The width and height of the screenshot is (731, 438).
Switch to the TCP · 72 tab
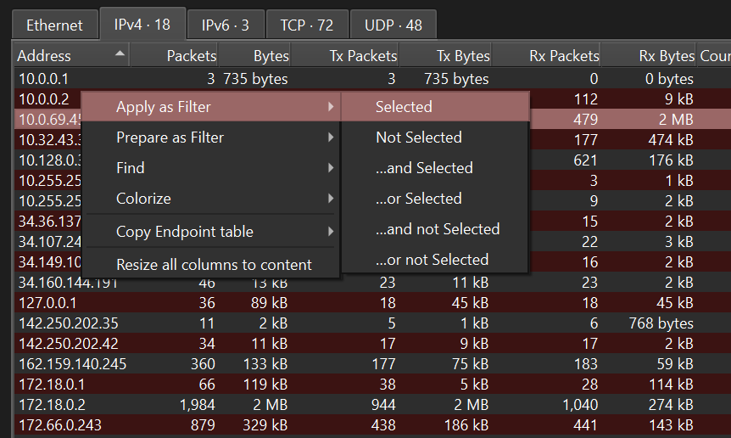[x=307, y=25]
